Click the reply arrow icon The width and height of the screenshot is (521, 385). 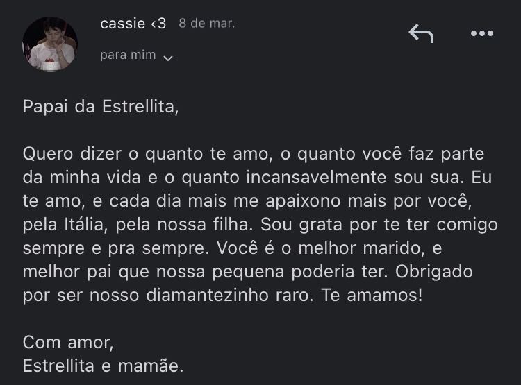point(421,33)
